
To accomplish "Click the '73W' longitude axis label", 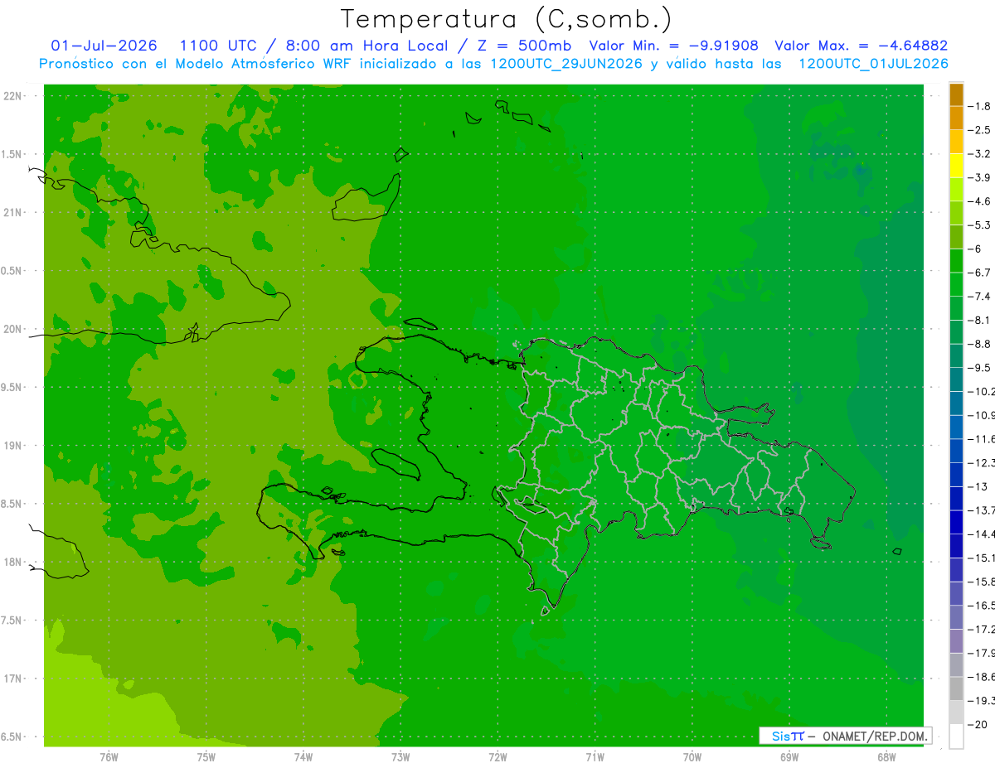I will pyautogui.click(x=400, y=757).
